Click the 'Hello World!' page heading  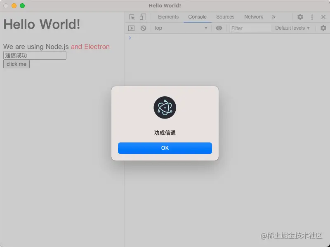(42, 24)
